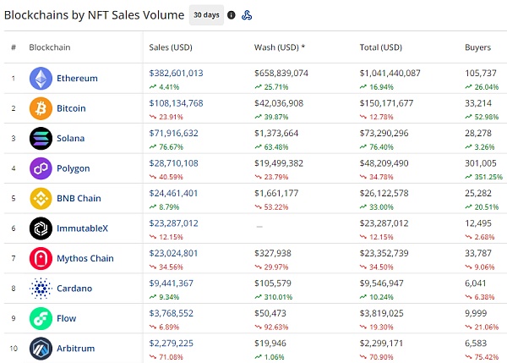Open the Ethereum blockchain link

click(77, 79)
